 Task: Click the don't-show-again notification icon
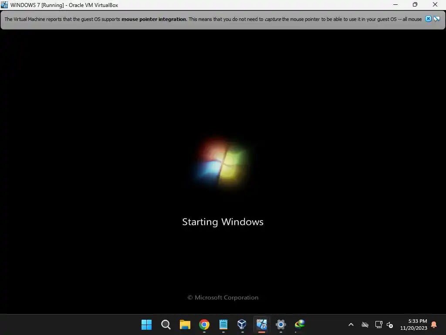pyautogui.click(x=436, y=19)
